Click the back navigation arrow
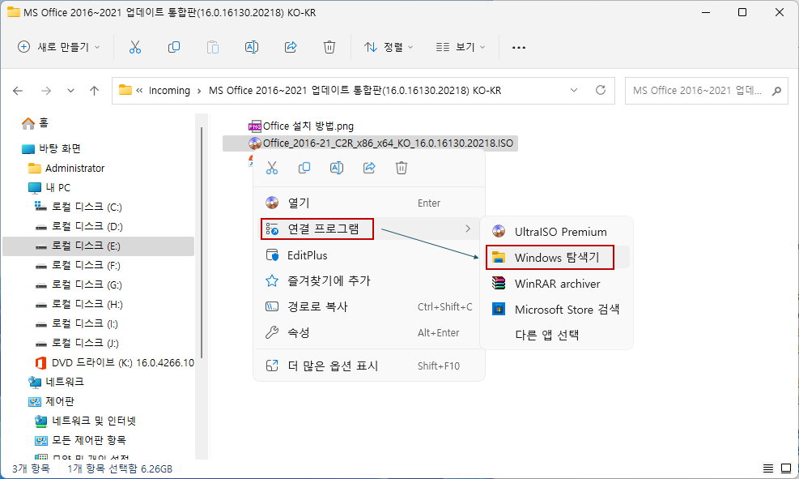 pyautogui.click(x=17, y=90)
